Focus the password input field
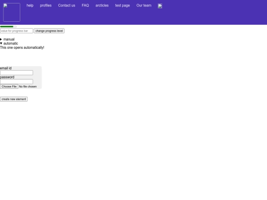 pyautogui.click(x=16, y=81)
